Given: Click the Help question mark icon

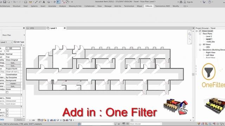Looking at the screenshot, I should 210,2.
